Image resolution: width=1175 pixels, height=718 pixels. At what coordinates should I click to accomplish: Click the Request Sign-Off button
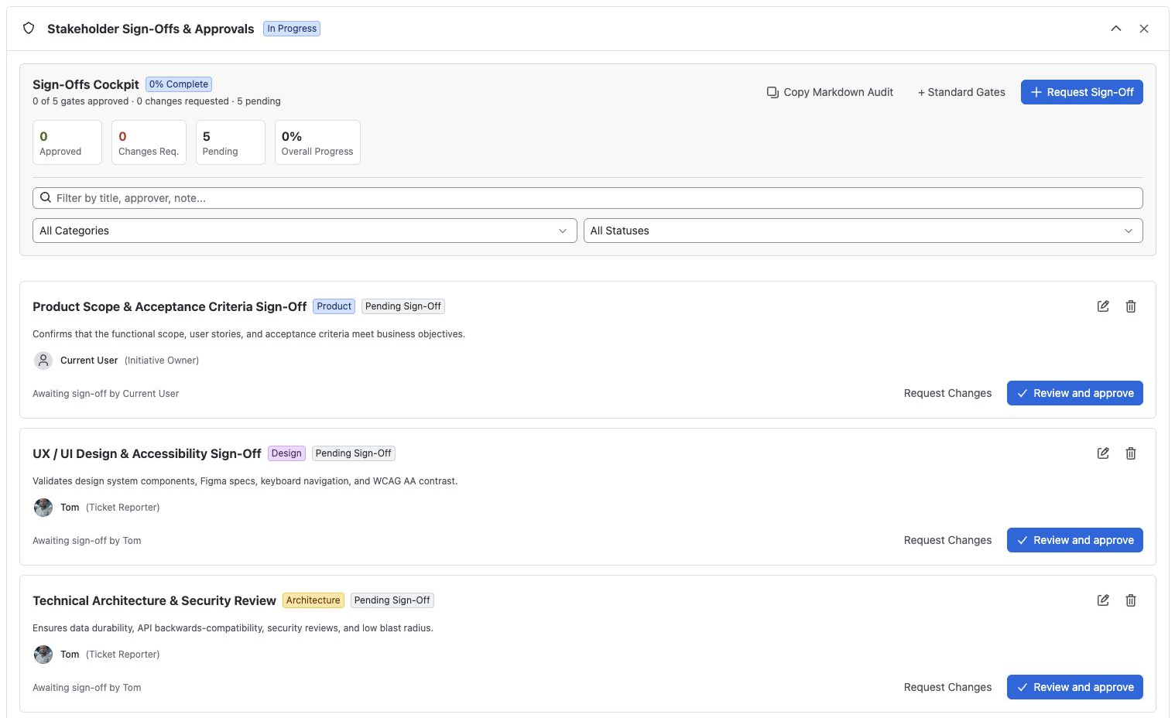point(1081,92)
